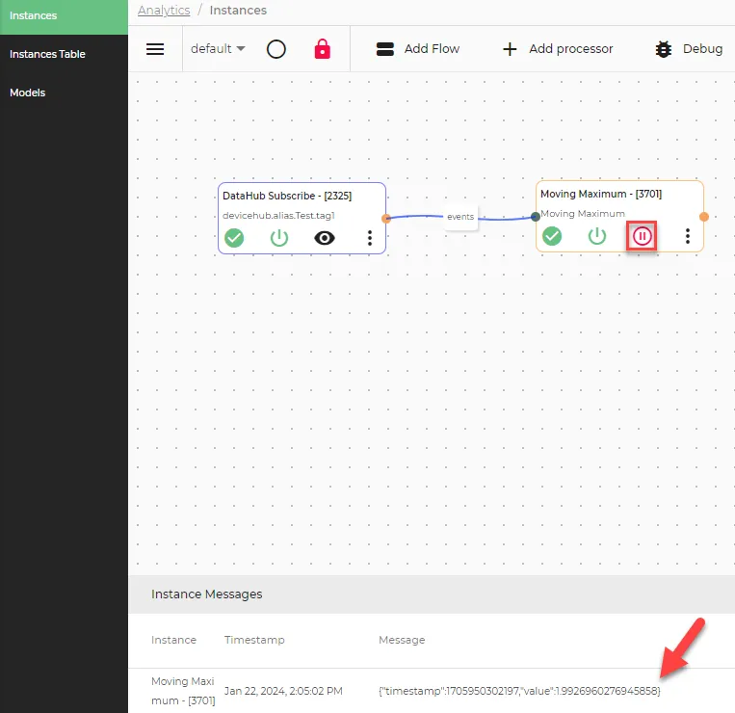Click the Instance Messages panel header
The width and height of the screenshot is (735, 713).
click(x=432, y=594)
